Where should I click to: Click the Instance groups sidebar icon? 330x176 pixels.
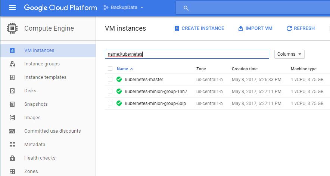click(x=12, y=64)
